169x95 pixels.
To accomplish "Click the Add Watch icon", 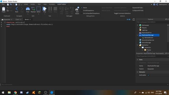I will coord(77,9).
